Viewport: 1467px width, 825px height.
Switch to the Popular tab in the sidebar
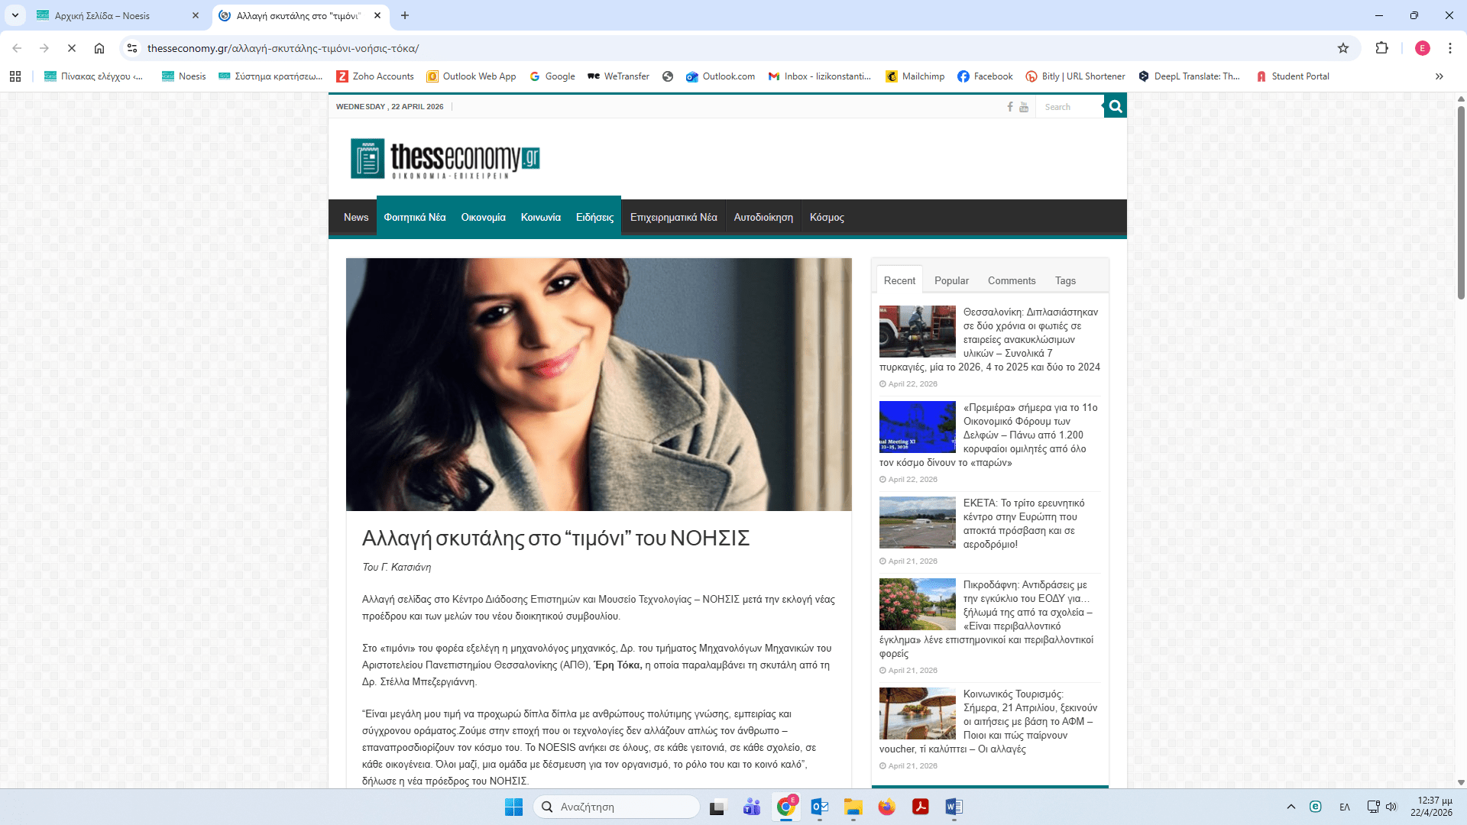951,280
